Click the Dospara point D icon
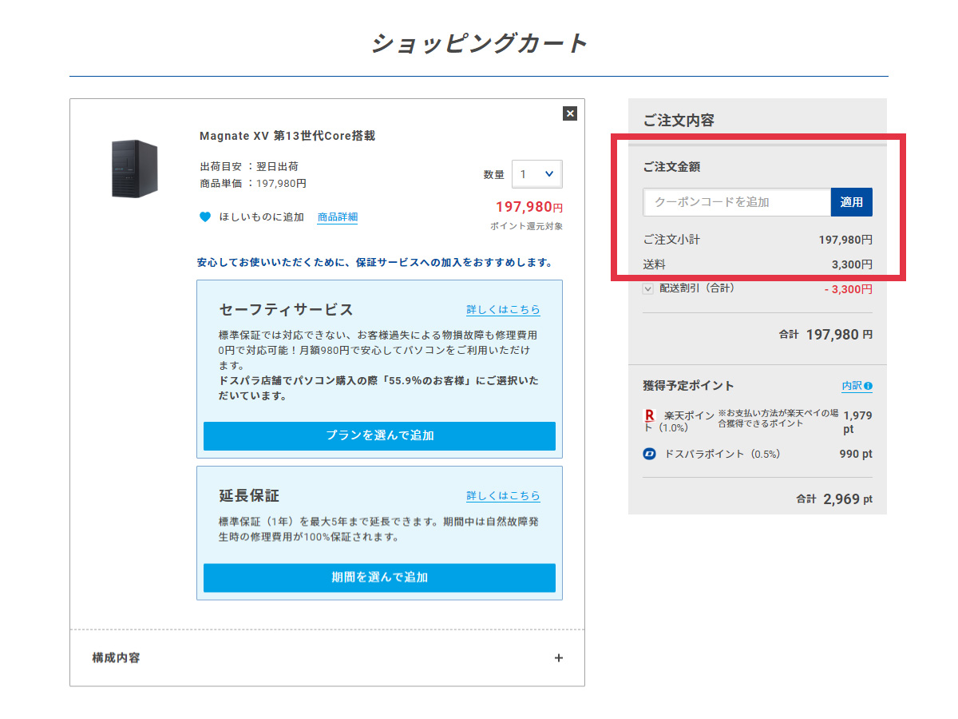The image size is (958, 719). pyautogui.click(x=649, y=454)
